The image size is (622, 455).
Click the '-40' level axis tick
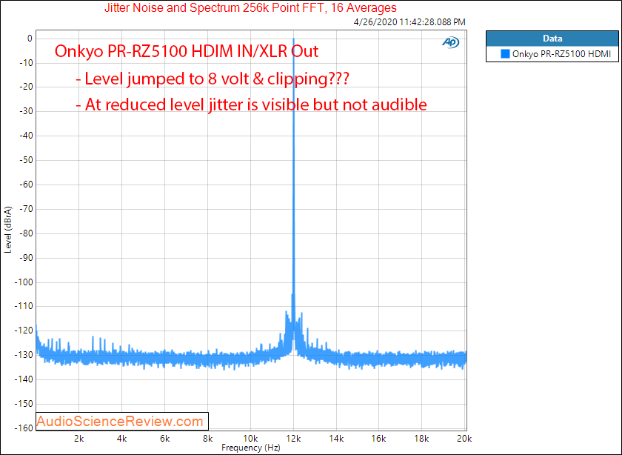point(26,136)
